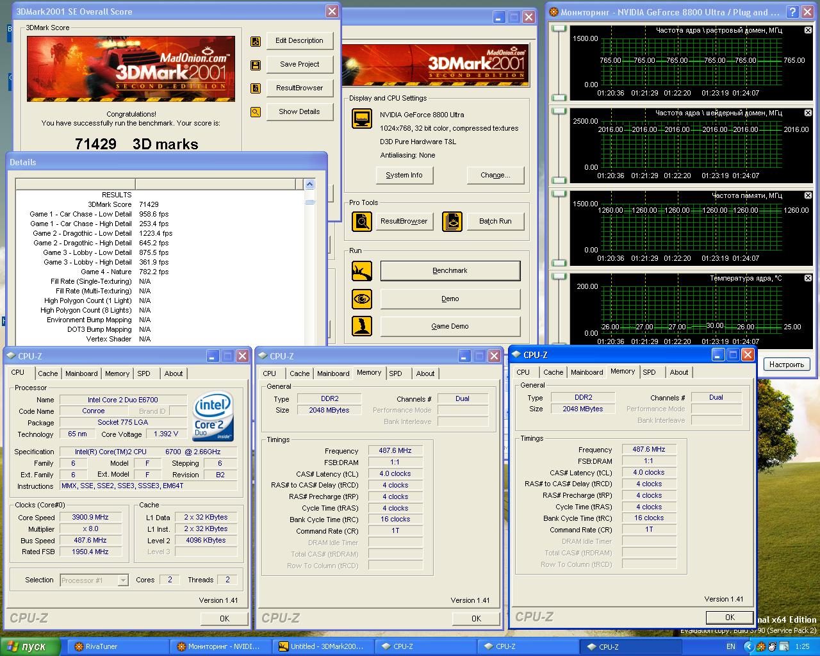Viewport: 820px width, 656px height.
Task: Click the joystick icon beside Game Demo
Action: (x=362, y=326)
